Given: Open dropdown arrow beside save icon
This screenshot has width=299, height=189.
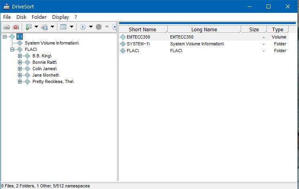Looking at the screenshot, I should pos(52,27).
